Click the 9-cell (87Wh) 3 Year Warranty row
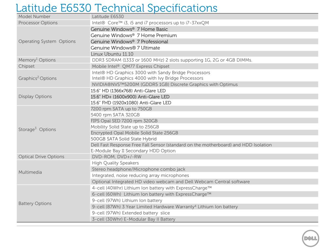The image size is (335, 251). (x=204, y=207)
